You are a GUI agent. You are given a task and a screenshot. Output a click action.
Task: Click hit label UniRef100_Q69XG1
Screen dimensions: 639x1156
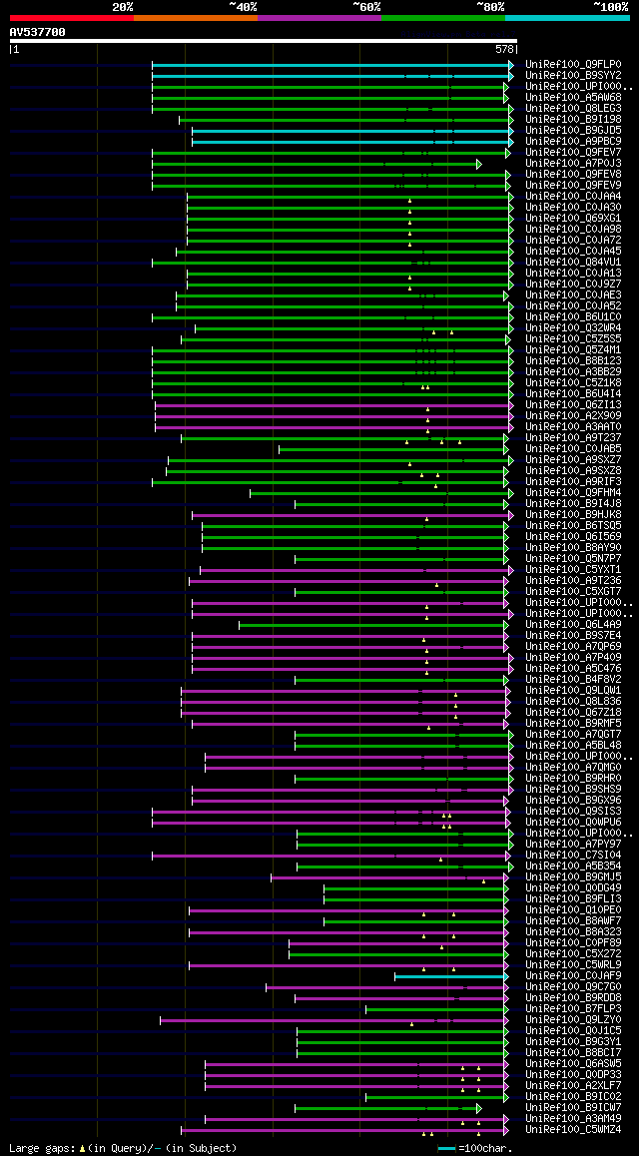pos(573,219)
